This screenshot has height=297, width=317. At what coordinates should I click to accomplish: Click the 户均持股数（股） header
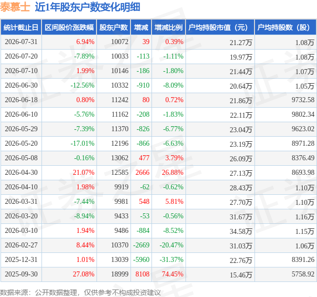click(285, 28)
